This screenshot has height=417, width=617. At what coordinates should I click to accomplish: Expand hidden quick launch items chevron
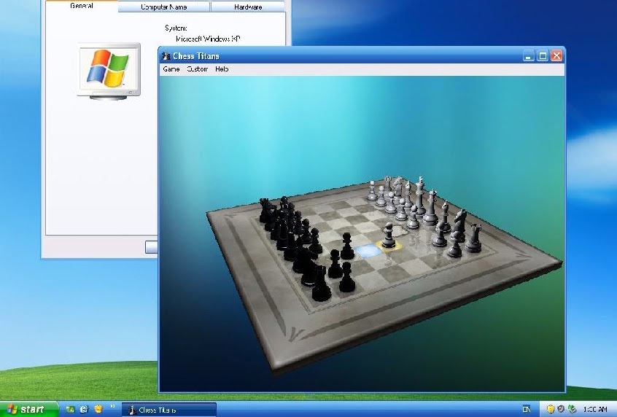(112, 406)
